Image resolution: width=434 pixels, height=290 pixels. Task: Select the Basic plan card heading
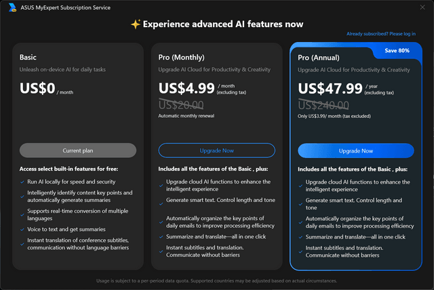click(28, 57)
